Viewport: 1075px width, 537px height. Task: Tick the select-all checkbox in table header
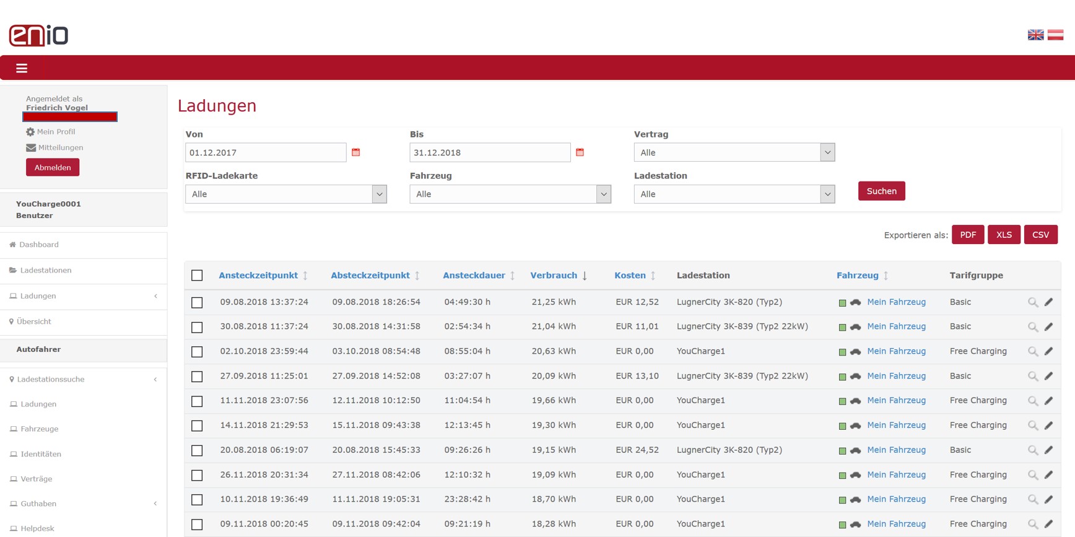(x=197, y=276)
